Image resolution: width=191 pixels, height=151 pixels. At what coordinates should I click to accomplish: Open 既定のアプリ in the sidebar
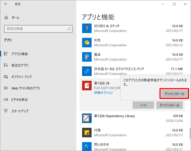tap(20, 65)
